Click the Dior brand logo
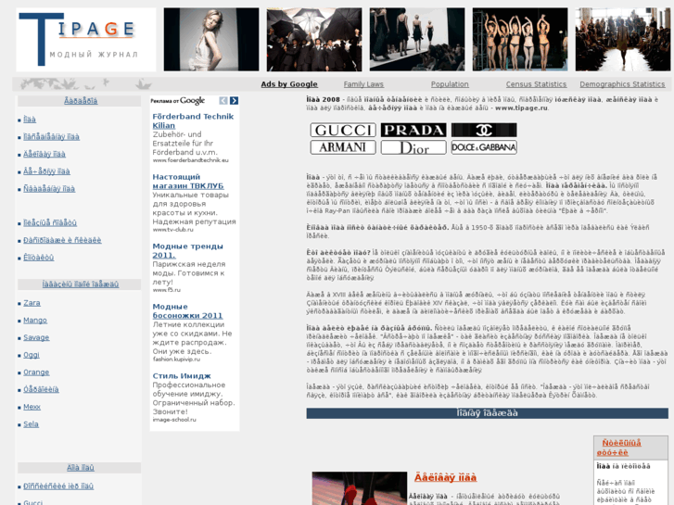The width and height of the screenshot is (674, 505). [413, 147]
